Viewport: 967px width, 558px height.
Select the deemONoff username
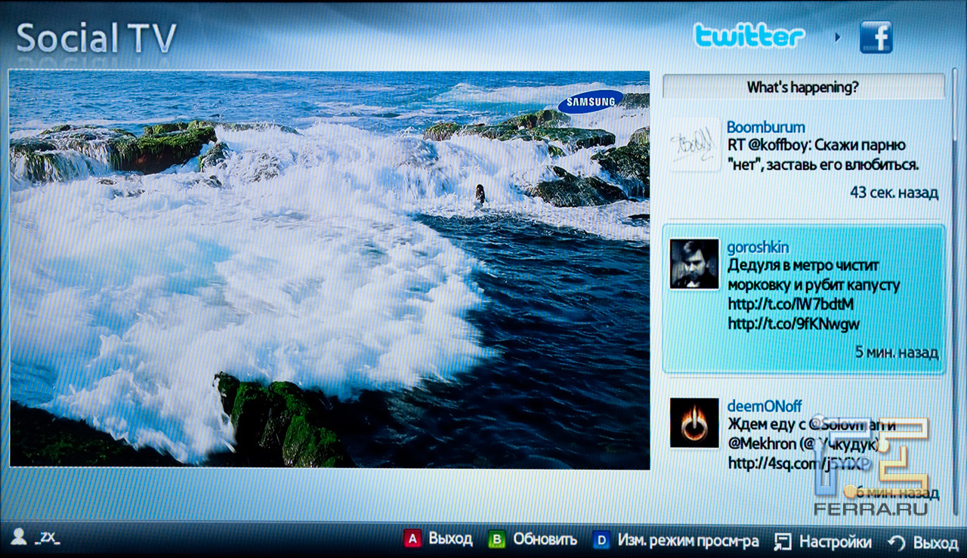click(x=764, y=406)
